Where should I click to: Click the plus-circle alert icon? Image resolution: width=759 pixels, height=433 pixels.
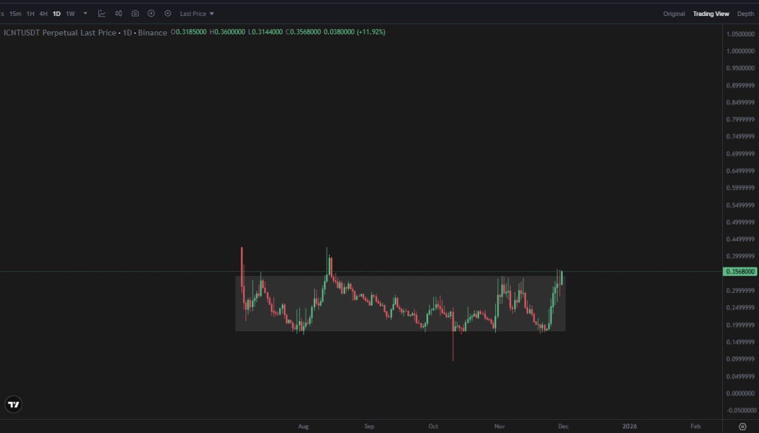click(x=151, y=13)
